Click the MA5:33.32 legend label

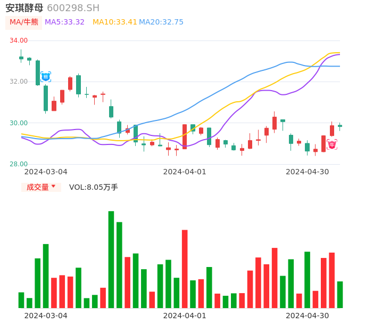(x=64, y=22)
